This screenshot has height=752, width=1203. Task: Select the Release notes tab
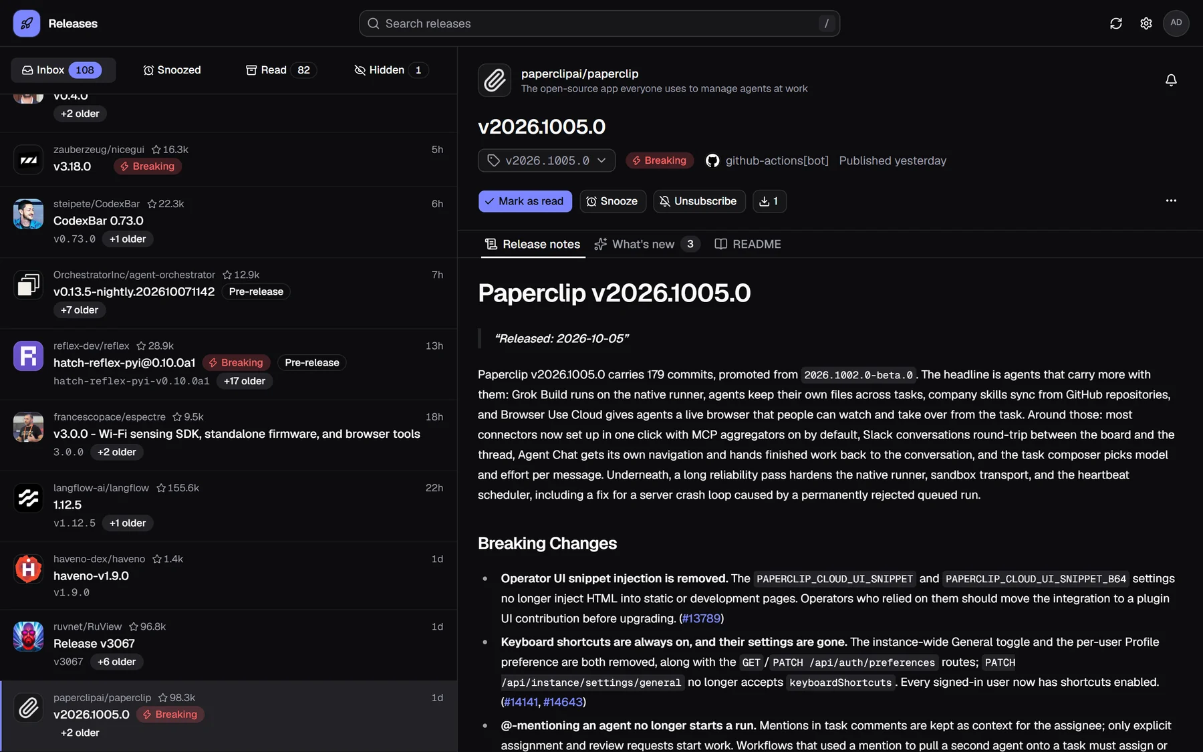tap(533, 245)
